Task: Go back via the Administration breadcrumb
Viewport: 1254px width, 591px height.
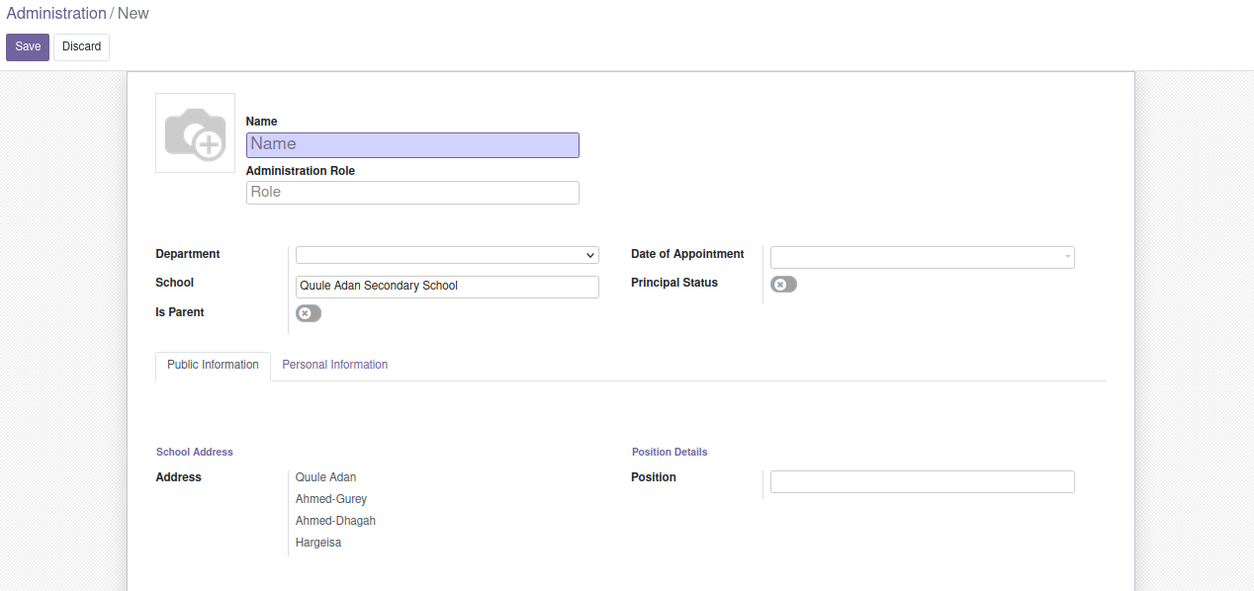Action: (56, 14)
